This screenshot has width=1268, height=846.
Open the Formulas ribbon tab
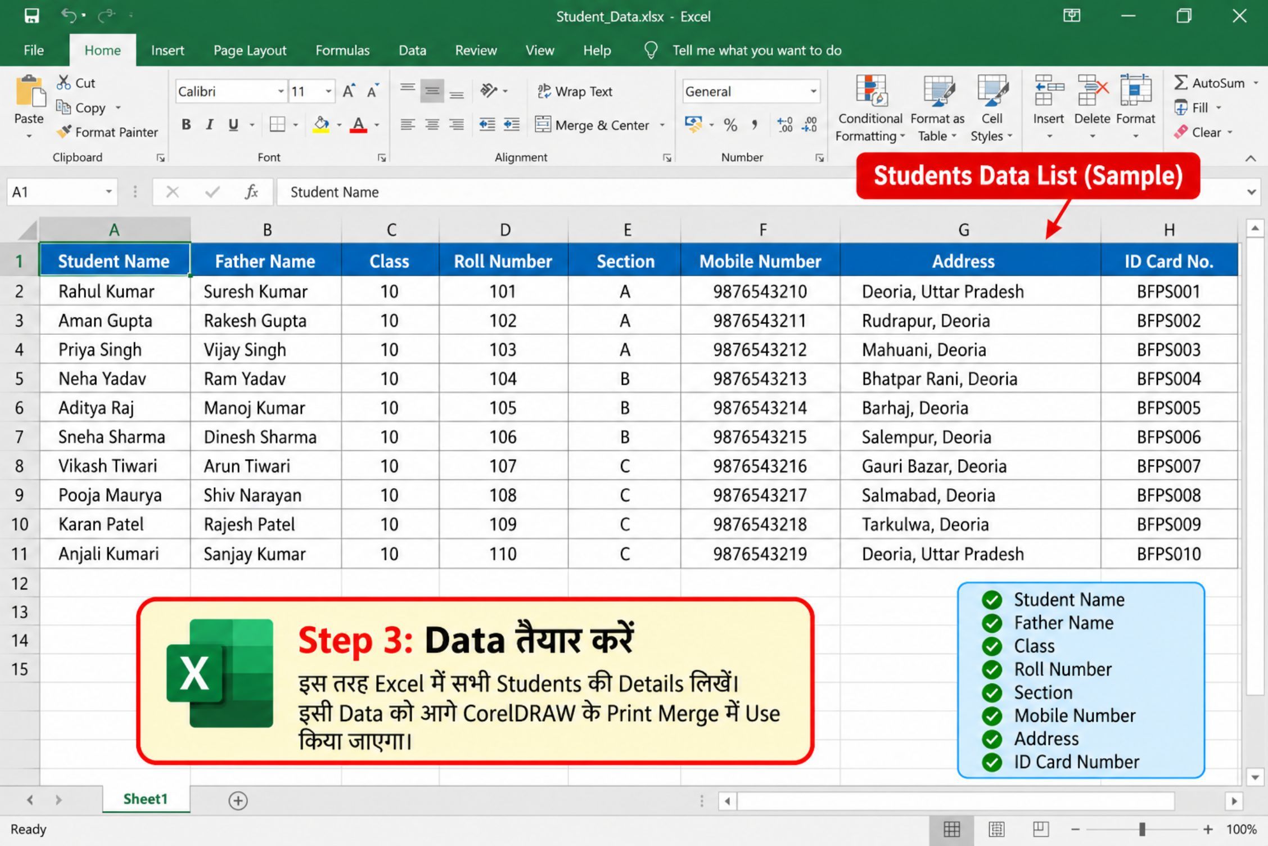pos(342,51)
